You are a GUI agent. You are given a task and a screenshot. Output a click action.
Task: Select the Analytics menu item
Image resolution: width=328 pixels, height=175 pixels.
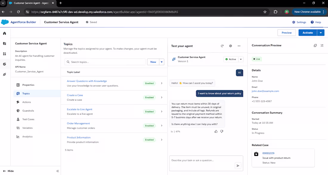(37, 137)
